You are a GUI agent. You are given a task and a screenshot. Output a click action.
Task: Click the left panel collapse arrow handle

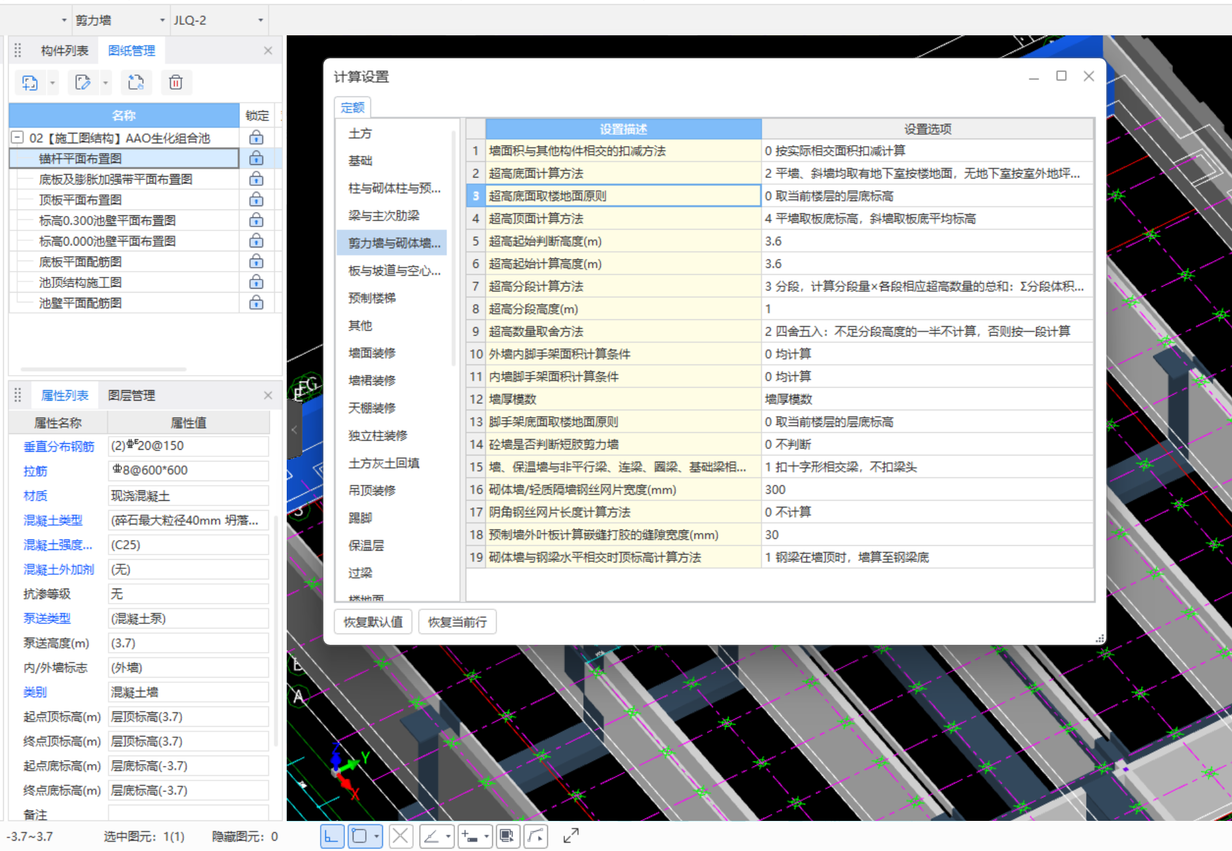click(x=294, y=429)
